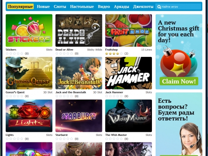Select the Джекпоты tab

click(x=143, y=7)
